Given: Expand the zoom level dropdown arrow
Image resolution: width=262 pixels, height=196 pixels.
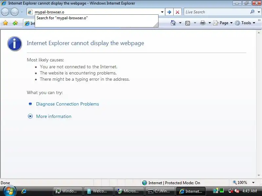Looking at the screenshot, I should click(x=253, y=183).
